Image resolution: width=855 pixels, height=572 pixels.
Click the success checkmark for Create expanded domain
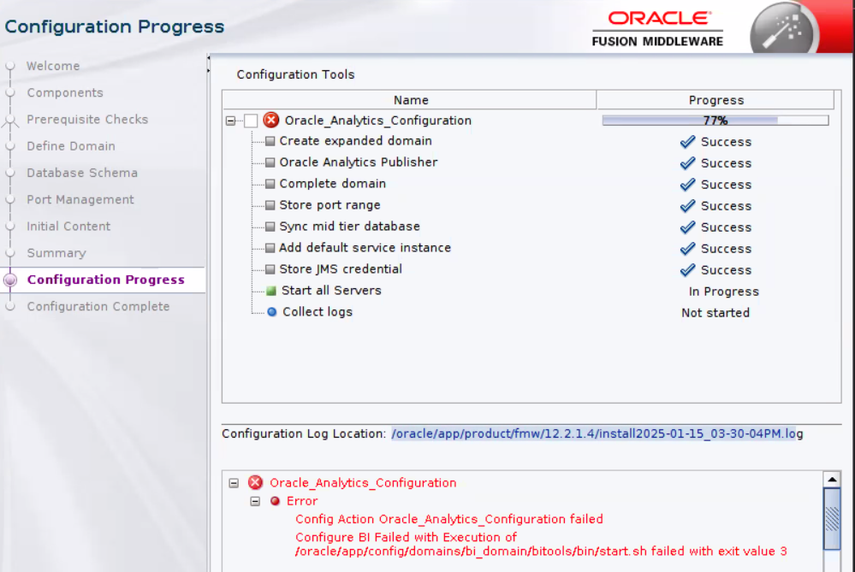click(687, 142)
